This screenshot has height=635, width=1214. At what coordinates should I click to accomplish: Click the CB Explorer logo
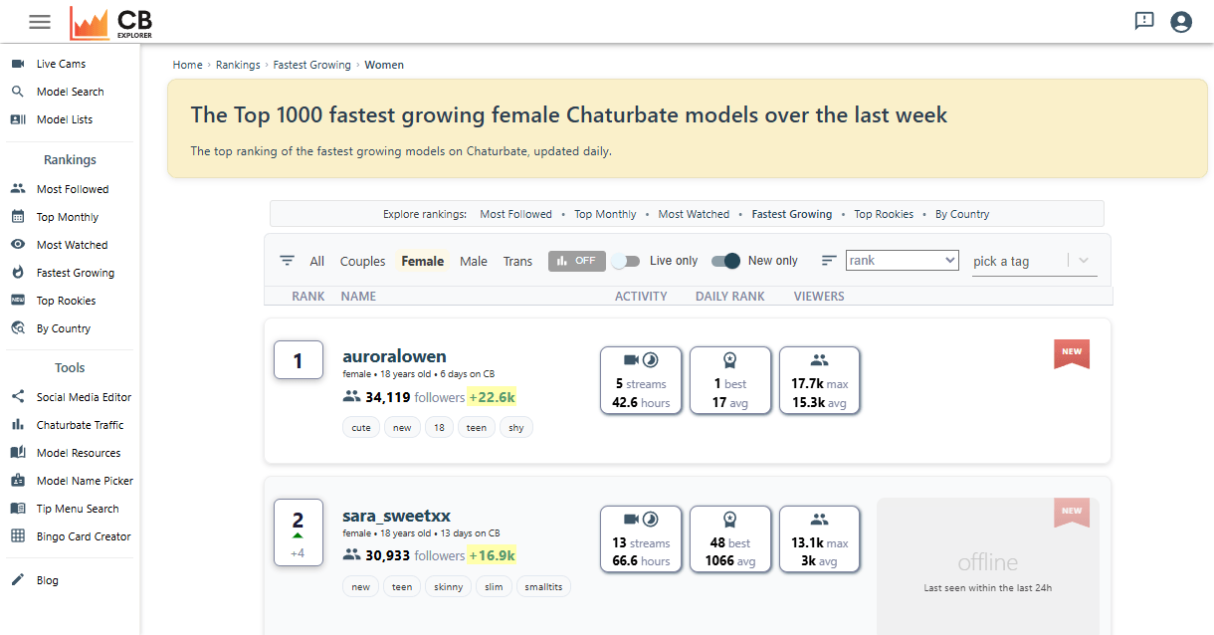point(111,22)
